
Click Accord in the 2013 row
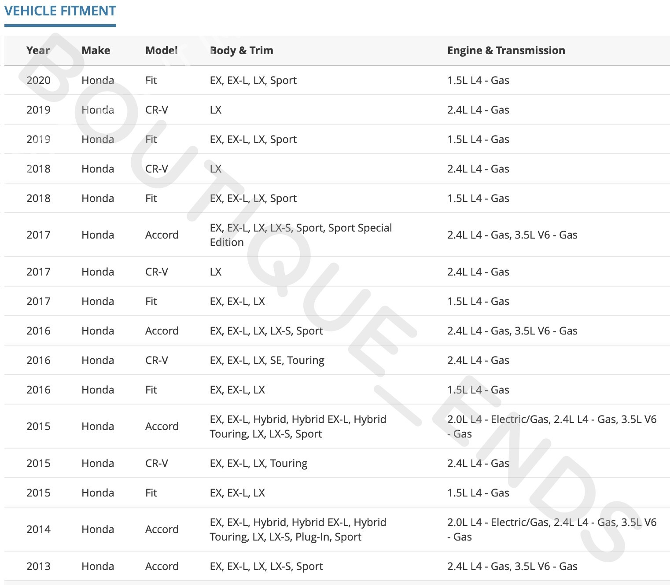[x=162, y=566]
